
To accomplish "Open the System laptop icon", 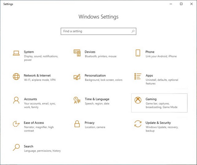I will click(16, 53).
